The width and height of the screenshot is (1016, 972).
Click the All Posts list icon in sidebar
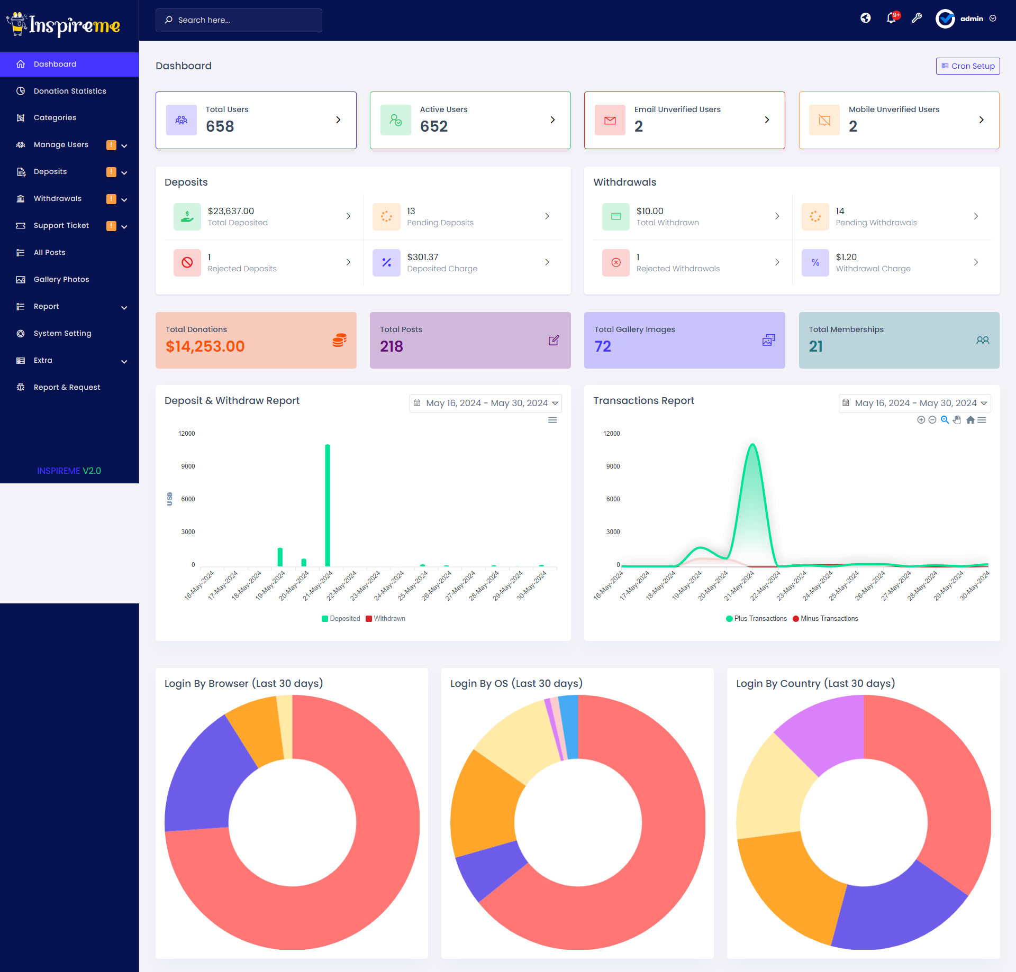21,252
